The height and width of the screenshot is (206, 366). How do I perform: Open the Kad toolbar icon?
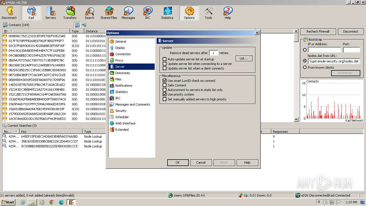(x=31, y=13)
